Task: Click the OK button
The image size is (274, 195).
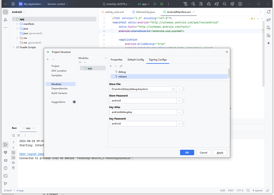Action: [x=187, y=152]
